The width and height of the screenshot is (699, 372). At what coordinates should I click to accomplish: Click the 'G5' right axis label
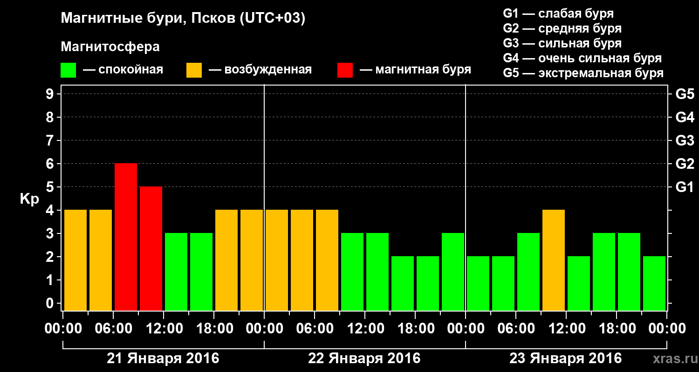[685, 94]
